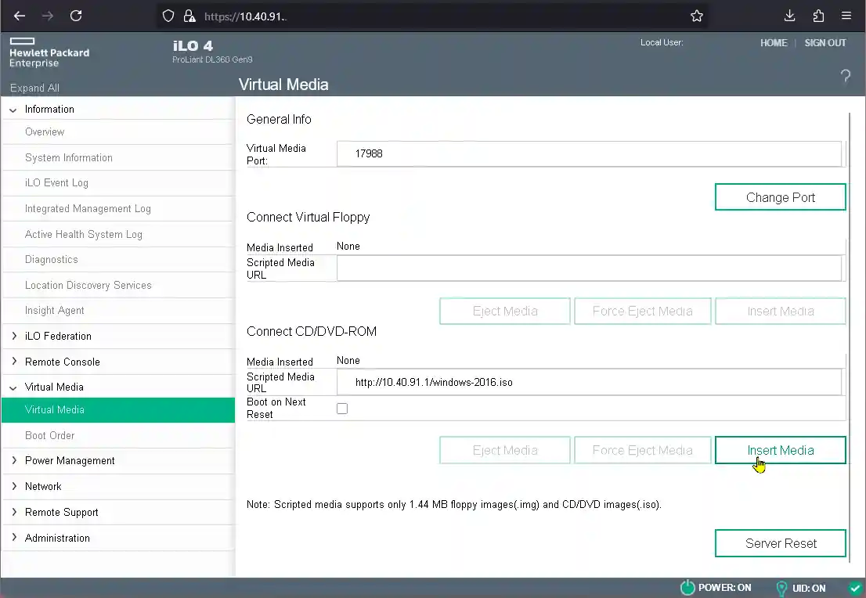Screen dimensions: 866x598
Task: Go back with the browser back arrow
Action: coord(20,16)
